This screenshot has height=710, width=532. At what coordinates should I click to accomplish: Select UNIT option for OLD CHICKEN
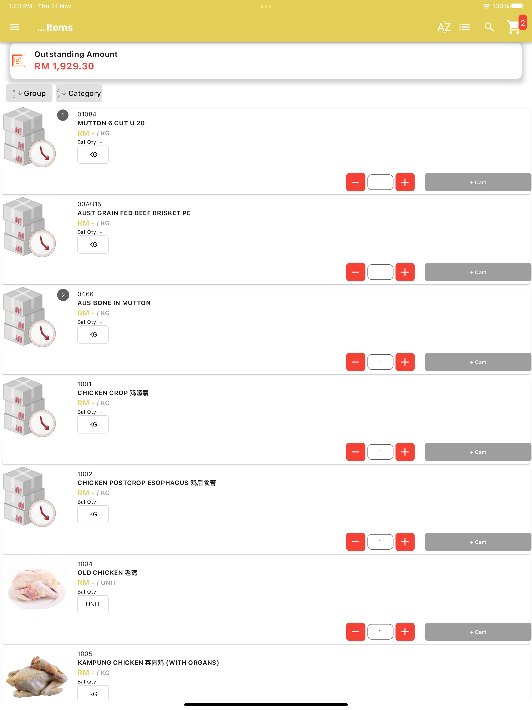coord(93,604)
